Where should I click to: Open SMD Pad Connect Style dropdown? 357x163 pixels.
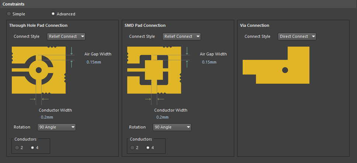pos(181,36)
